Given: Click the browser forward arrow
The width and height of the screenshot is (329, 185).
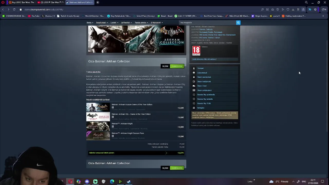Looking at the screenshot, I should [8, 10].
